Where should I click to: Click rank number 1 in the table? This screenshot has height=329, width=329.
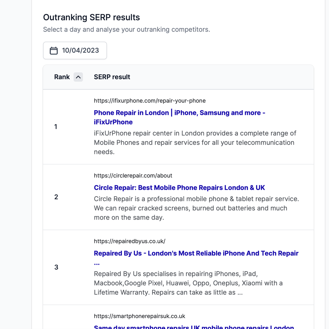click(x=56, y=127)
